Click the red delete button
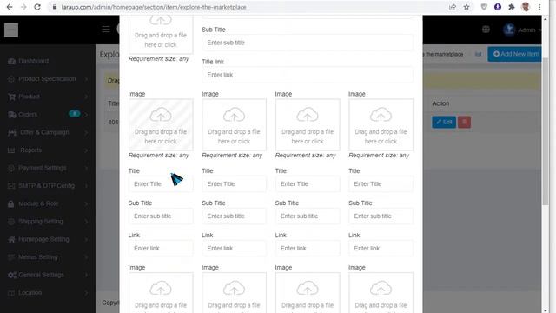 pos(464,122)
